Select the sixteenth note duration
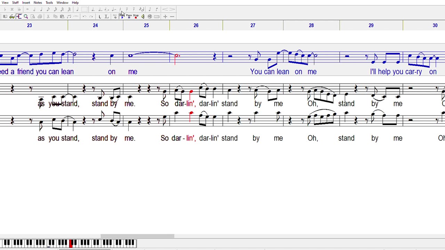 click(55, 9)
